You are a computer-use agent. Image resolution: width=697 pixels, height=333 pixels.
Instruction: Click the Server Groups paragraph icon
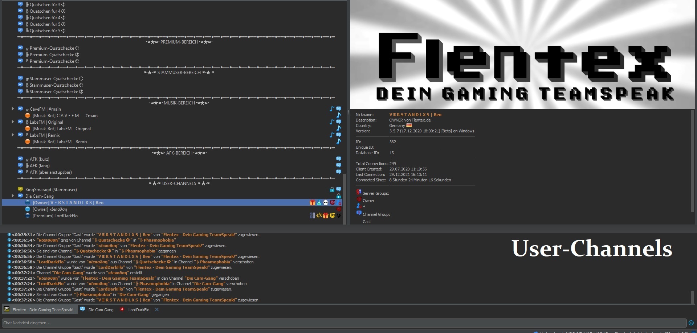(x=359, y=192)
